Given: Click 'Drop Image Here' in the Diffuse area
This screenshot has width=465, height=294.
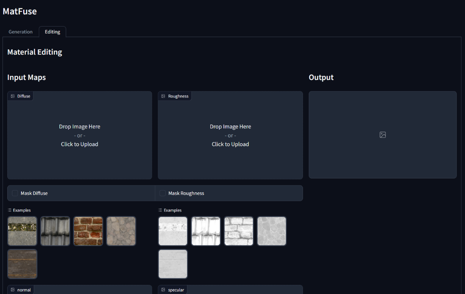Looking at the screenshot, I should [80, 127].
